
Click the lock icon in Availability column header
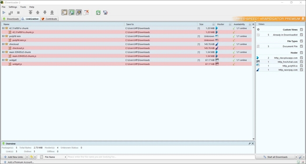pos(250,24)
